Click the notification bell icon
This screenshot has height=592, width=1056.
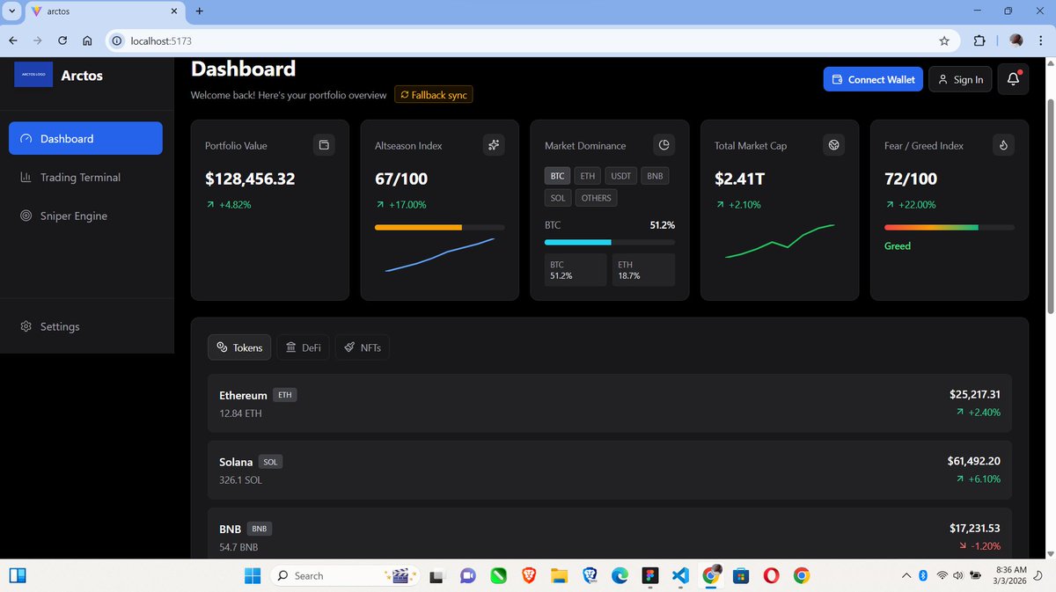(x=1013, y=79)
